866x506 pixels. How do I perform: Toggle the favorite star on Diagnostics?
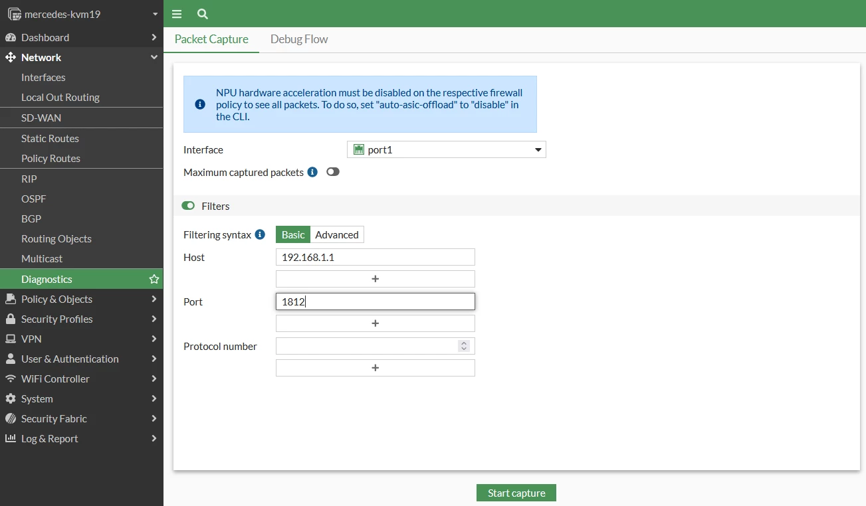pyautogui.click(x=154, y=279)
